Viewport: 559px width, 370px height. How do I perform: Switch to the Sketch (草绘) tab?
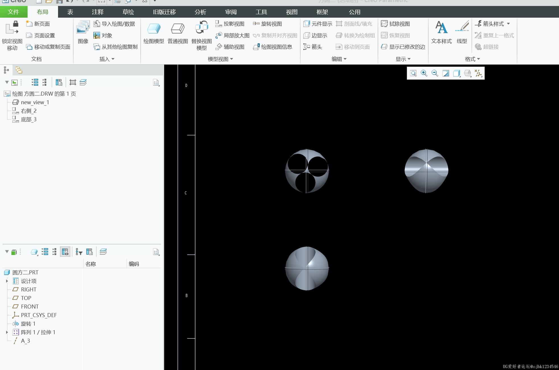(128, 12)
